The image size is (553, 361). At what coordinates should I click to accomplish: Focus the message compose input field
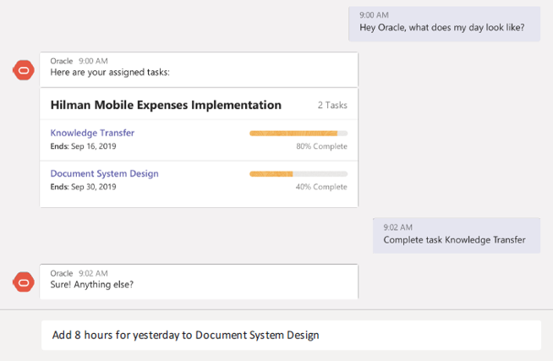point(291,335)
